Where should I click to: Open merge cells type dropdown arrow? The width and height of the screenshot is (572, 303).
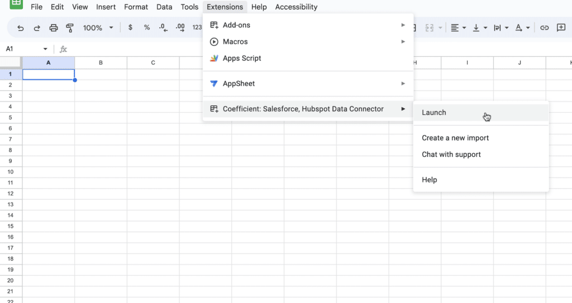pyautogui.click(x=440, y=28)
